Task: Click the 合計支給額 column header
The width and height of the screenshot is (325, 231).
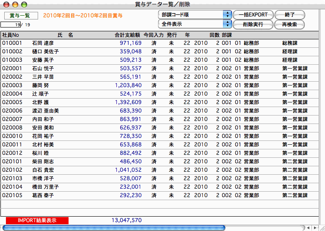Action: tap(128, 35)
